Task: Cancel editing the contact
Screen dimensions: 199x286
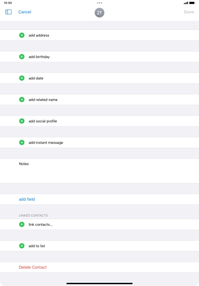Action: coord(25,12)
